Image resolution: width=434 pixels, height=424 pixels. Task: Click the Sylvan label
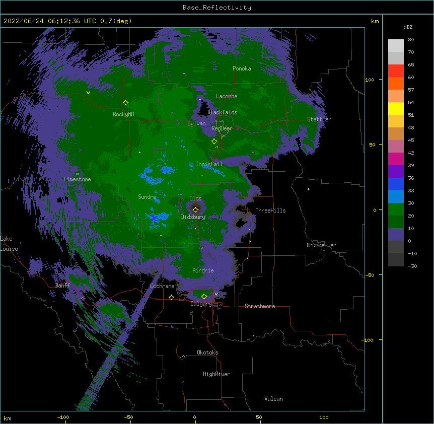click(x=196, y=123)
